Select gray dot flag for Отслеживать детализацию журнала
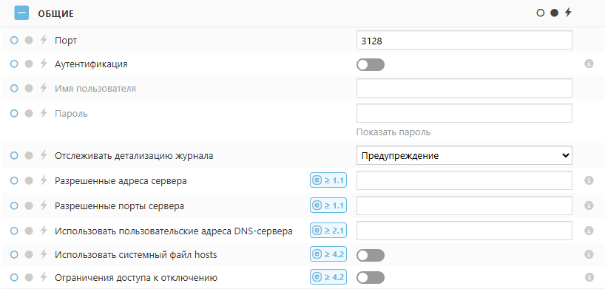Image resolution: width=605 pixels, height=289 pixels. tap(29, 156)
